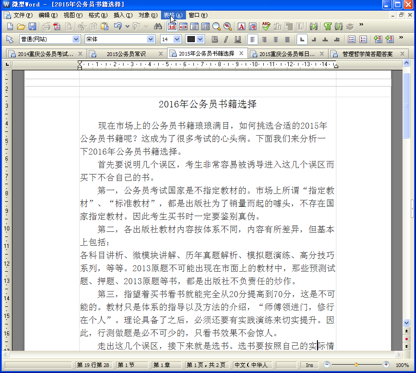Create a new document
The height and width of the screenshot is (373, 416).
10,26
